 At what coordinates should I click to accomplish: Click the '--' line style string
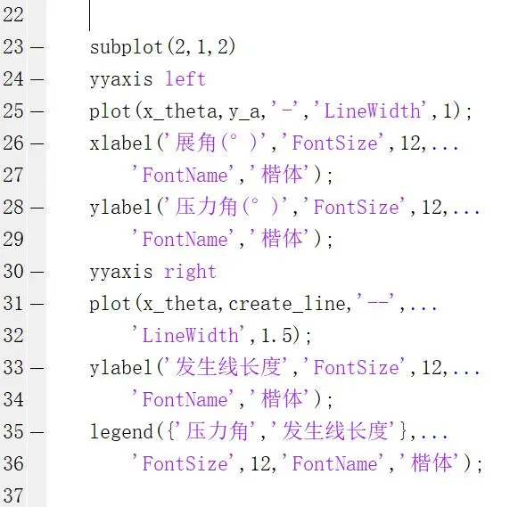(376, 301)
